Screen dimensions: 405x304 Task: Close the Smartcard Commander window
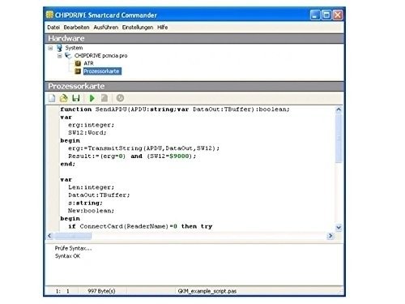tap(338, 15)
